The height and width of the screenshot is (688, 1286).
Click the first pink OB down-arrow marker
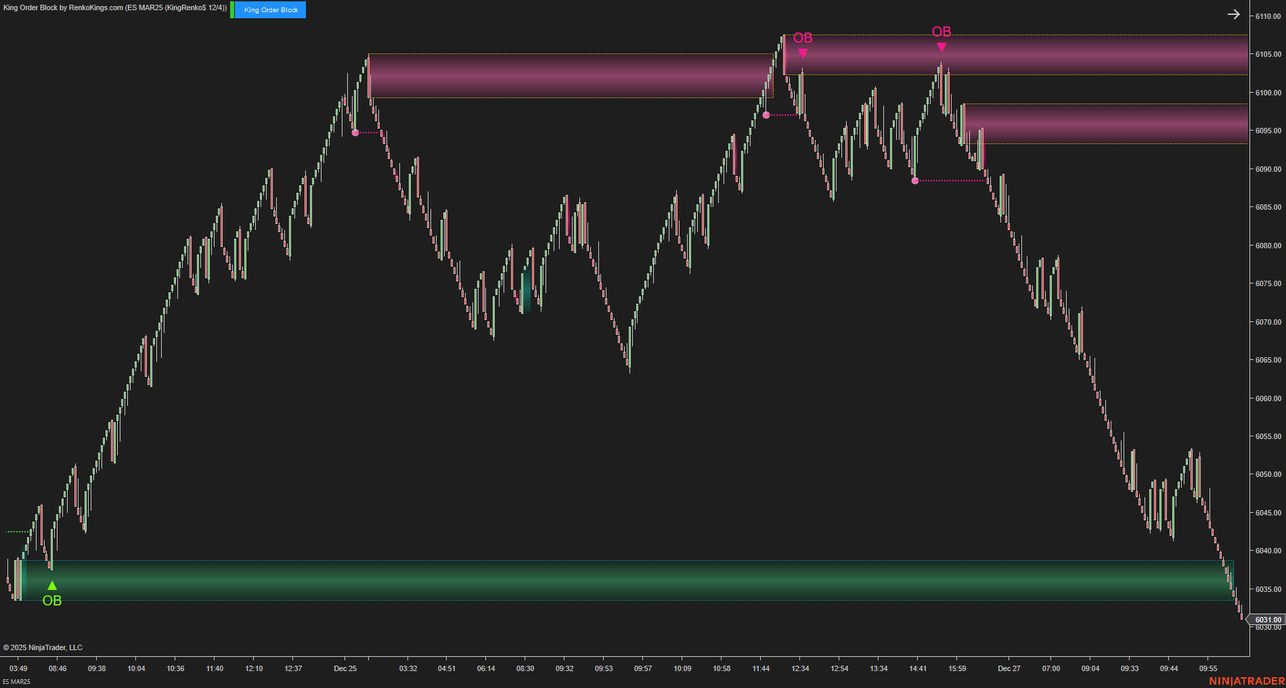pyautogui.click(x=802, y=51)
